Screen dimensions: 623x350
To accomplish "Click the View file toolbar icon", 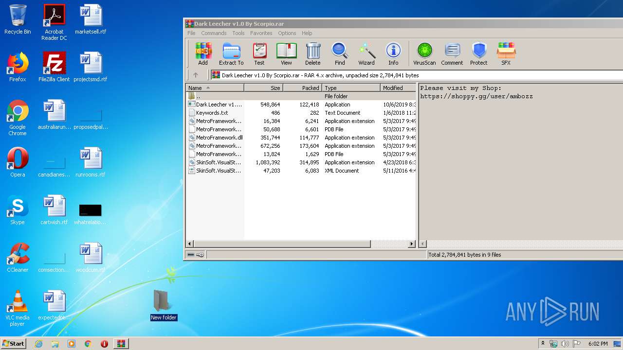I will (286, 53).
